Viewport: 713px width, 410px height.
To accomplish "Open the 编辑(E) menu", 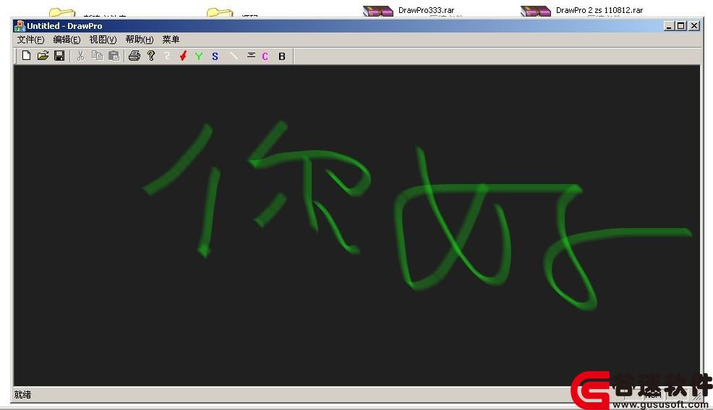I will click(67, 40).
